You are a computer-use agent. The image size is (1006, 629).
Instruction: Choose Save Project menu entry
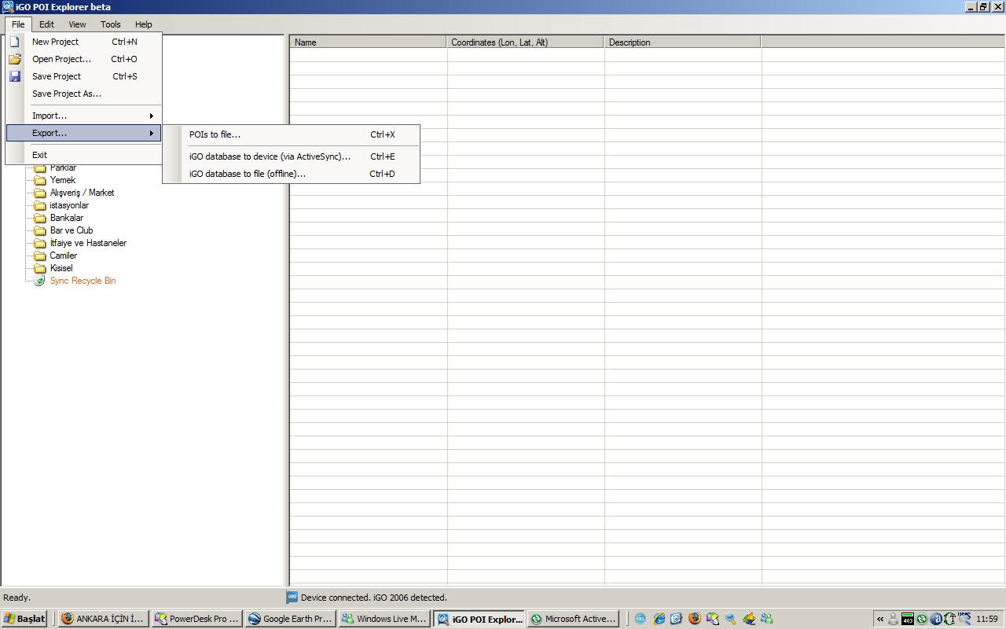(x=83, y=76)
